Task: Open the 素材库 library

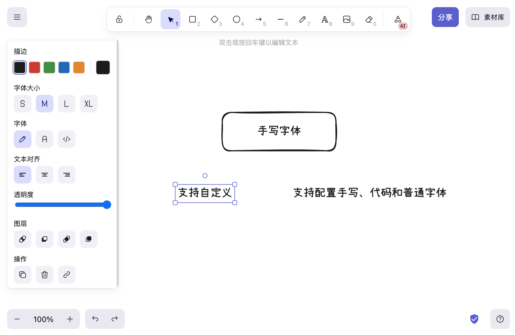Action: 487,17
